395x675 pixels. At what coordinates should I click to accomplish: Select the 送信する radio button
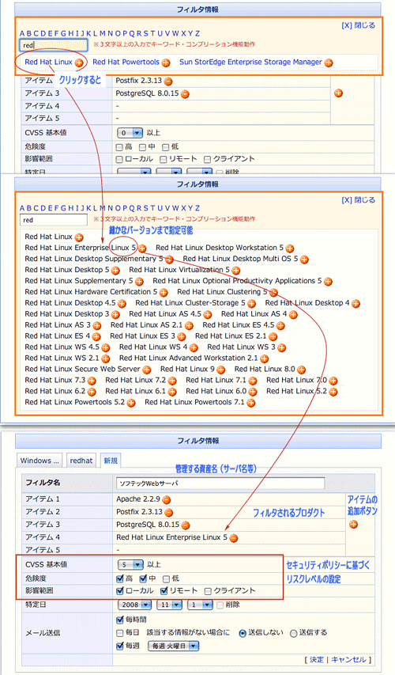coord(294,633)
